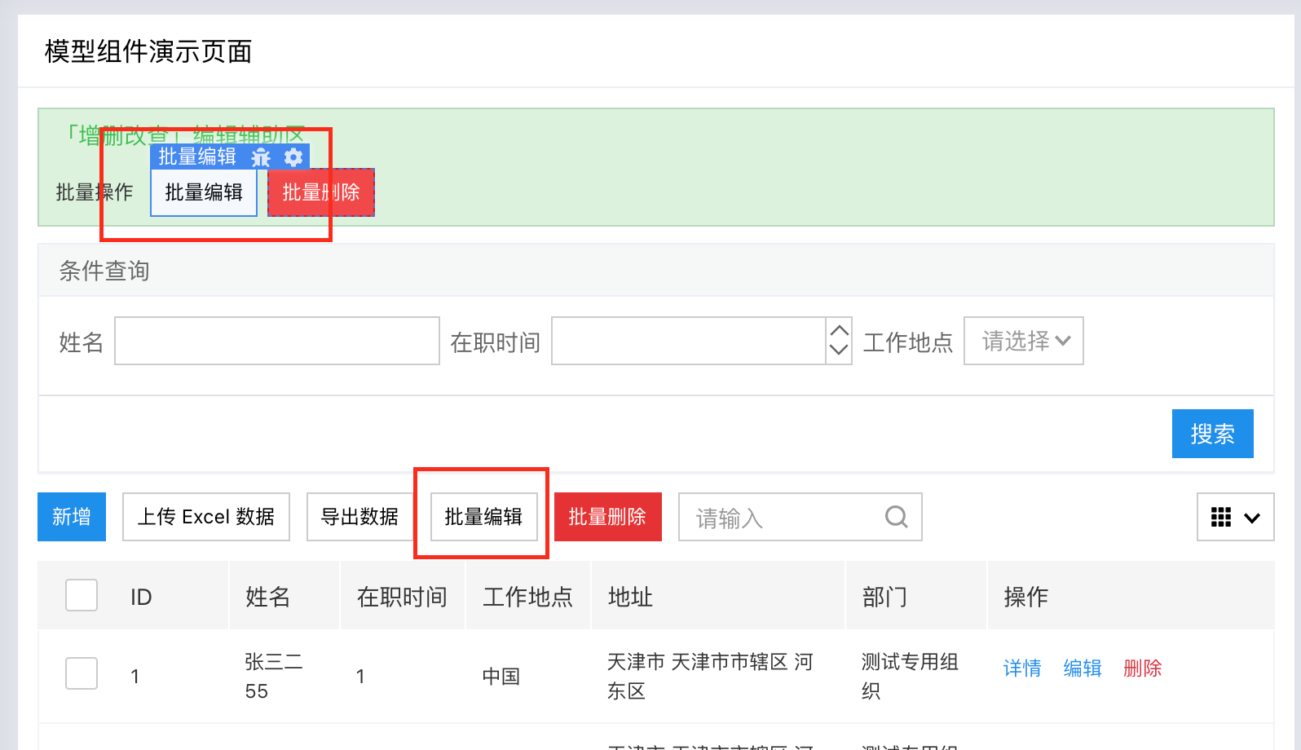Click the blue 新增 button

(72, 517)
